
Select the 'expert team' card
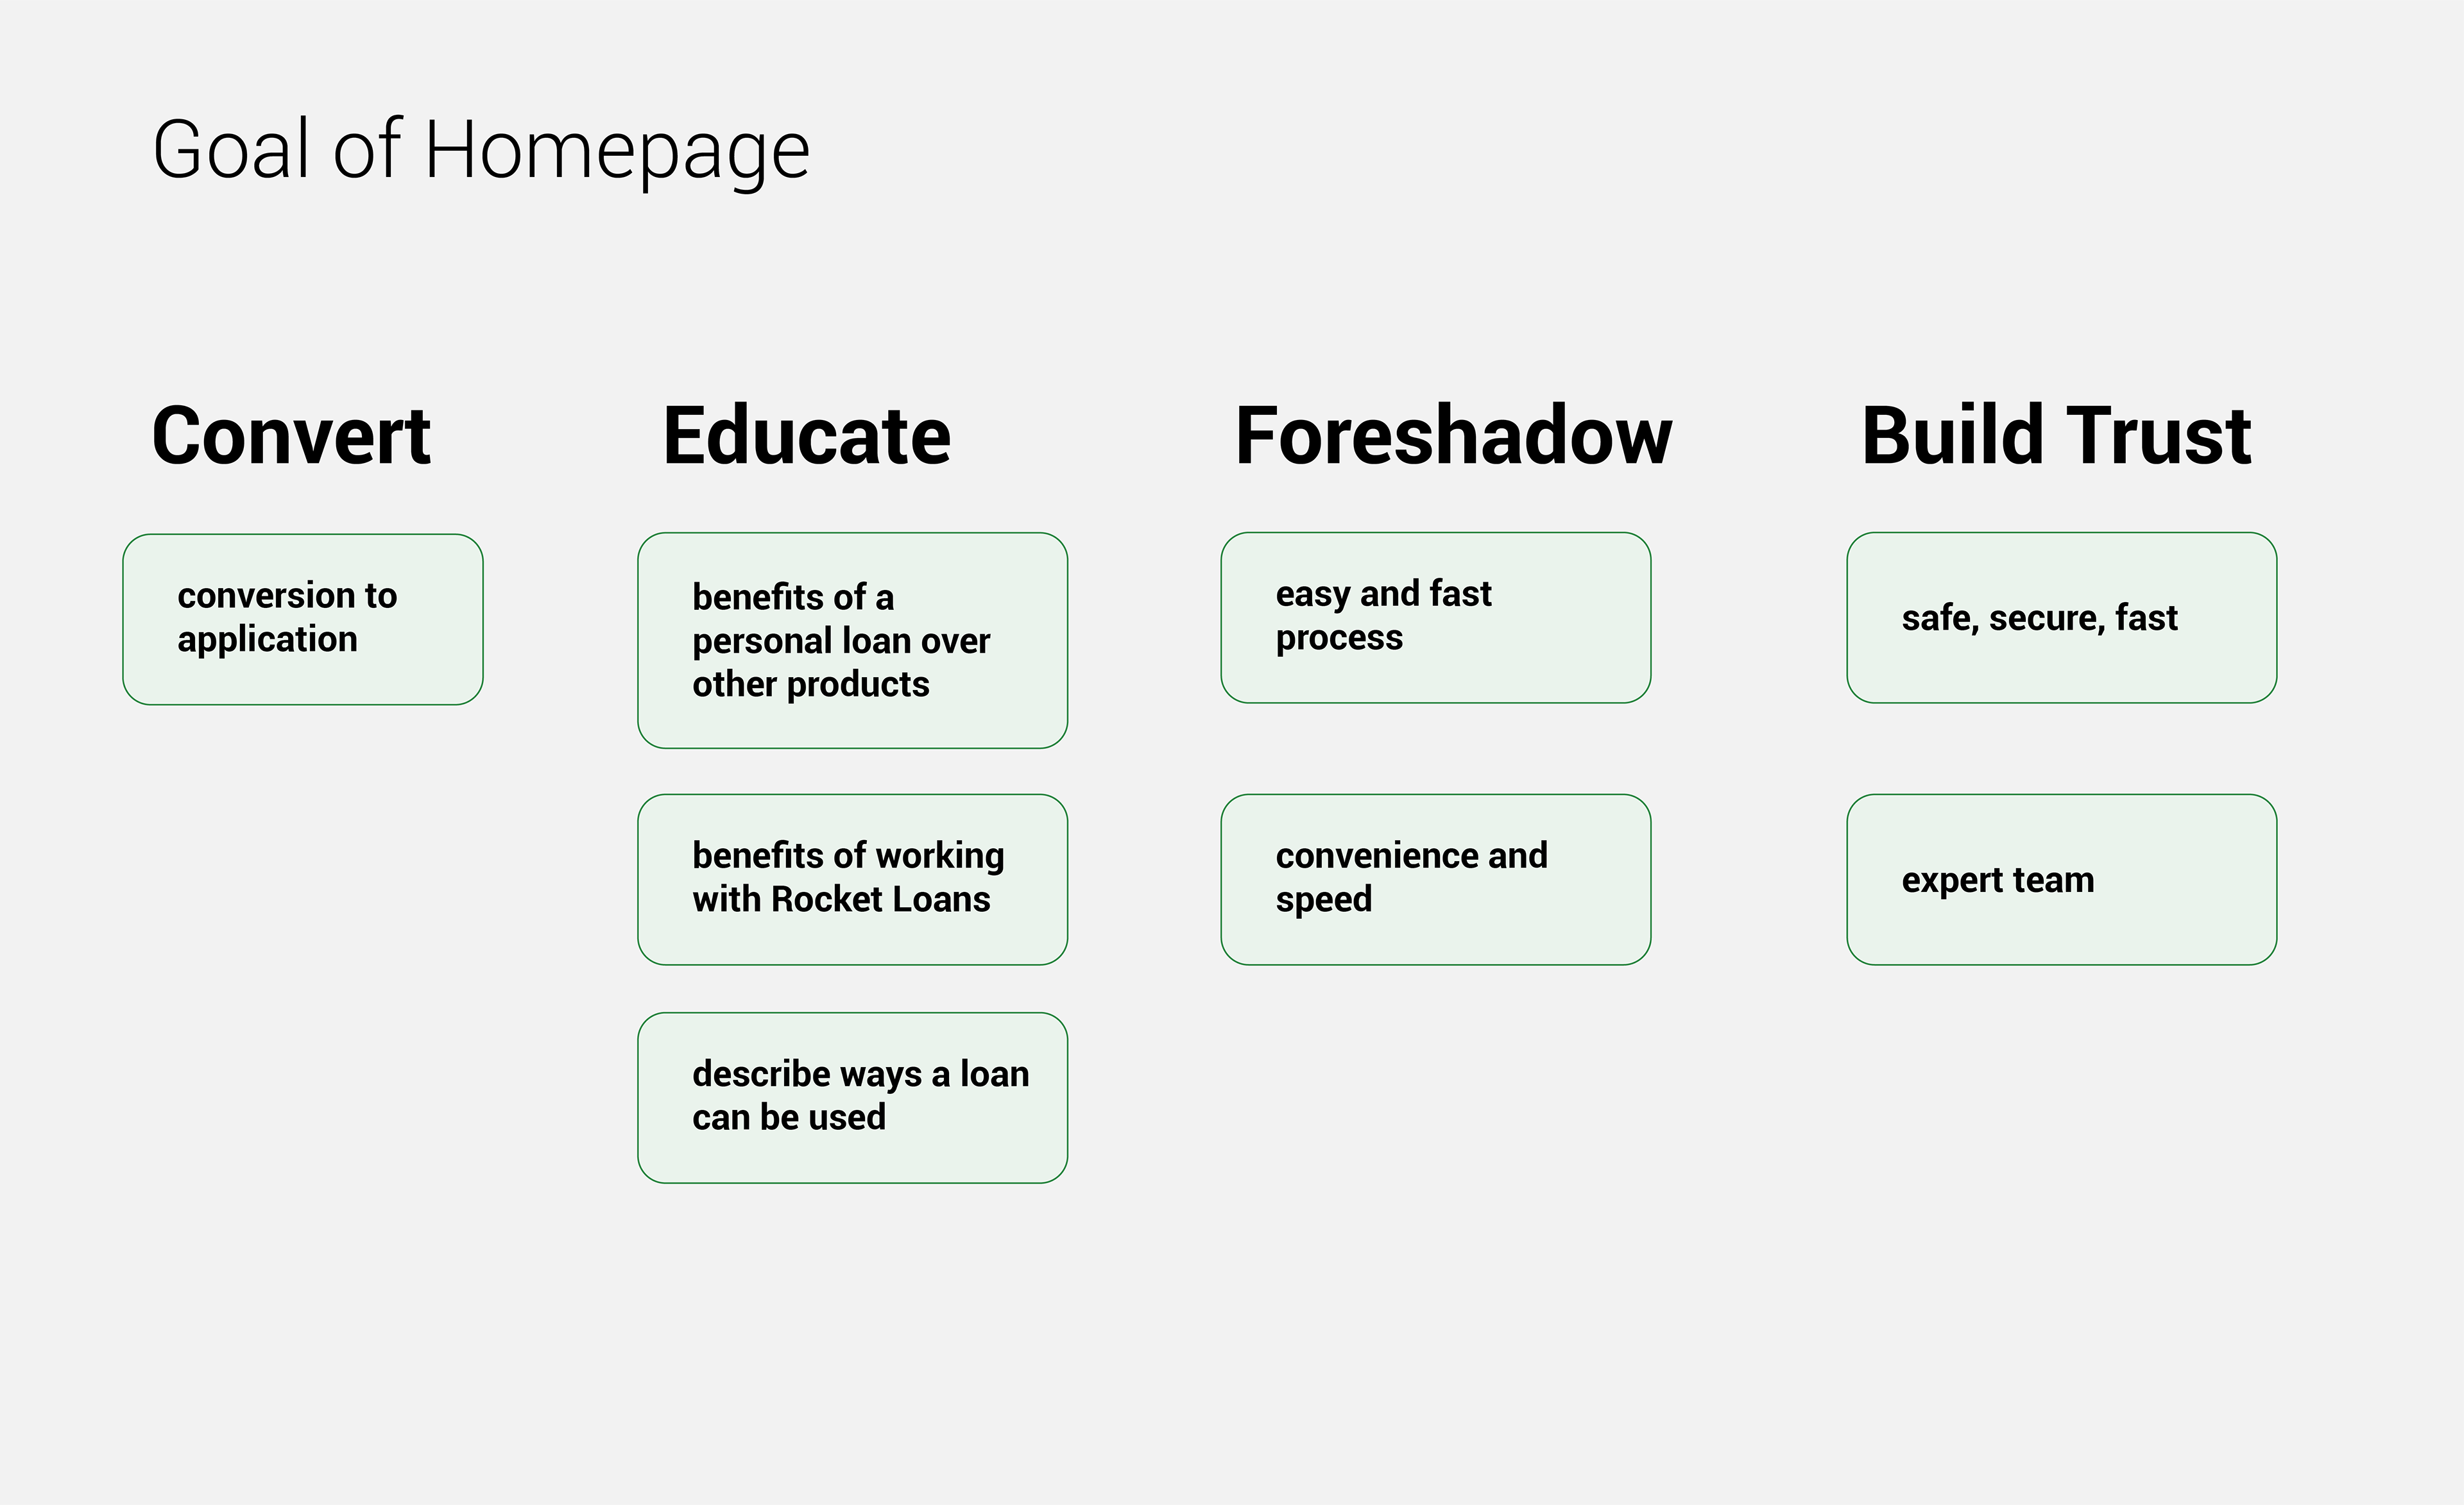point(2062,879)
